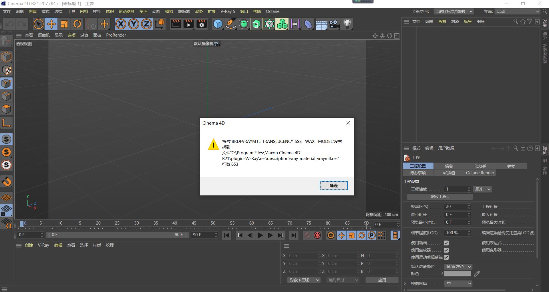Open the 视图修剪 中 dropdown

click(458, 283)
